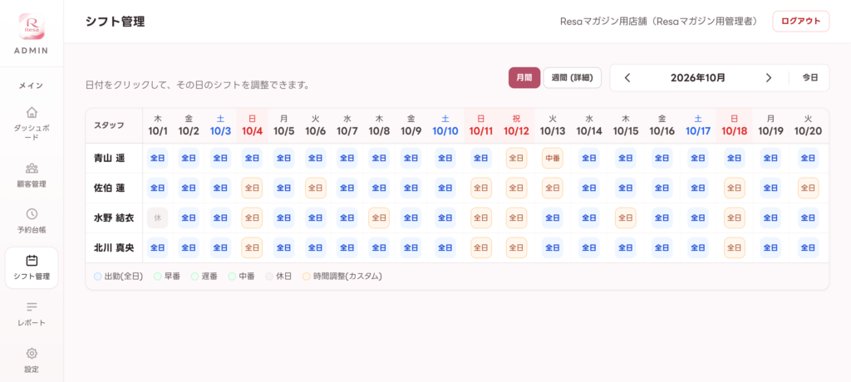851x382 pixels.
Task: Open 青山 遥 全日 shift on 10/1
Action: click(x=158, y=158)
